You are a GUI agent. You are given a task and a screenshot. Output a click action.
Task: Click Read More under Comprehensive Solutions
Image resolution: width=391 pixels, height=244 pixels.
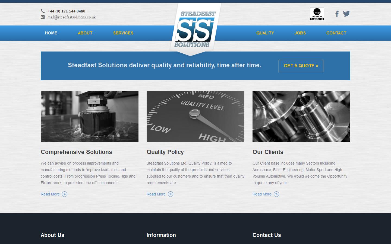[50, 194]
